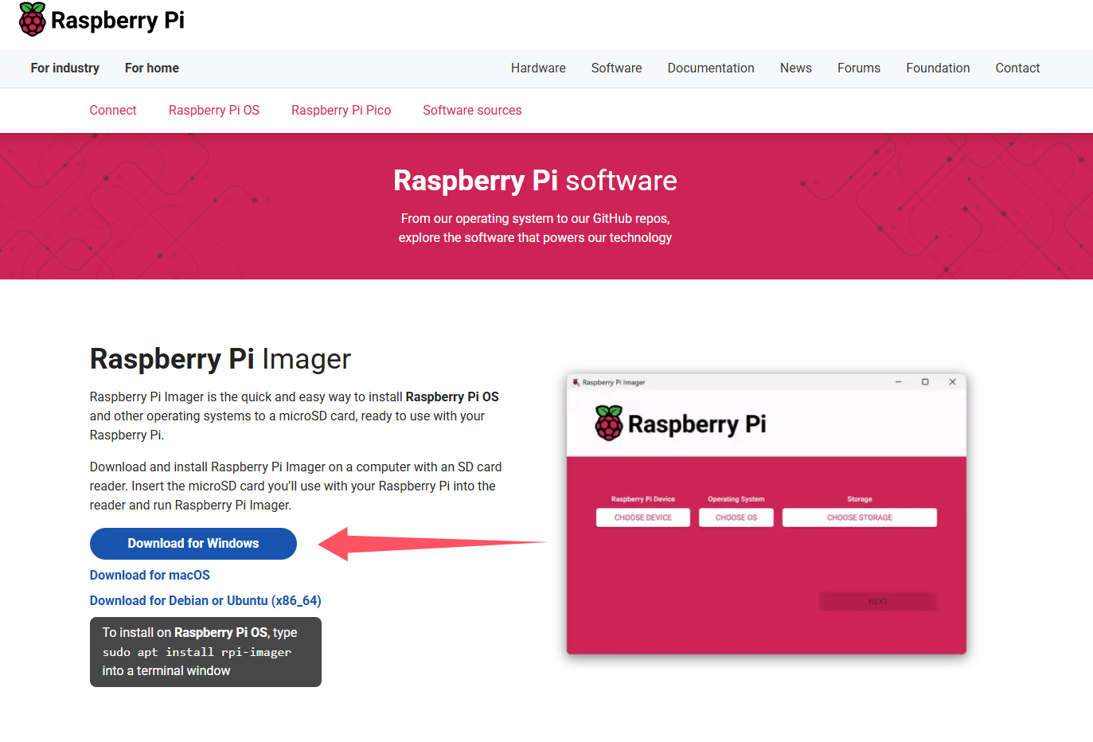
Task: Go to Documentation page
Action: [x=711, y=68]
